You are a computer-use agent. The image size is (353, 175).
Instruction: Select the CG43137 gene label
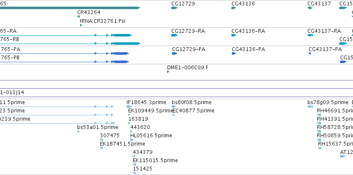point(319,4)
